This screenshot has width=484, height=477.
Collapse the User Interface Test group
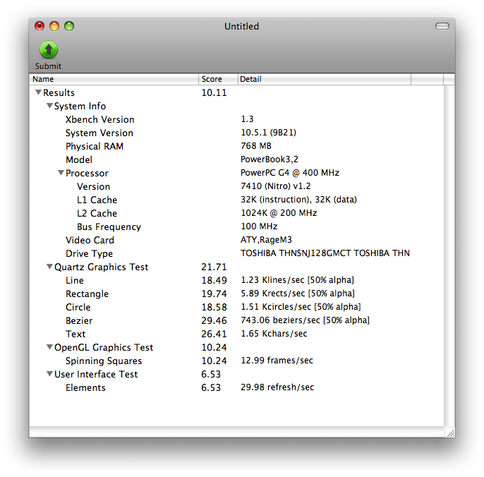tap(49, 374)
